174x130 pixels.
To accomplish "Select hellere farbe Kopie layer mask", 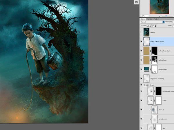I will (154, 51).
